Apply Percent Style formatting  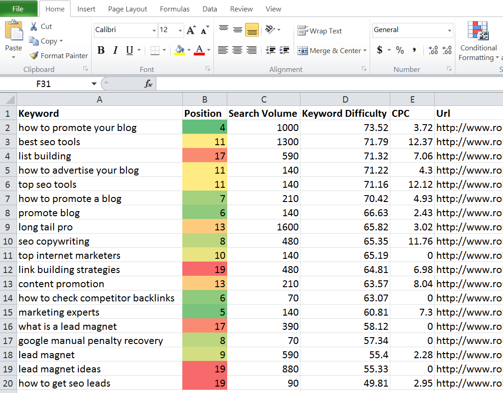click(x=400, y=50)
